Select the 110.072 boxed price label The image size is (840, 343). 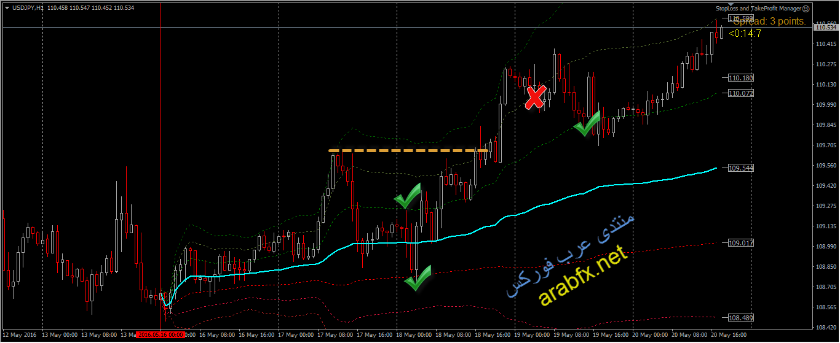click(741, 93)
